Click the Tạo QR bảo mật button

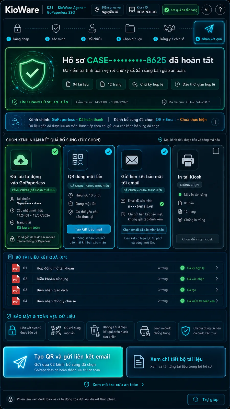click(89, 229)
